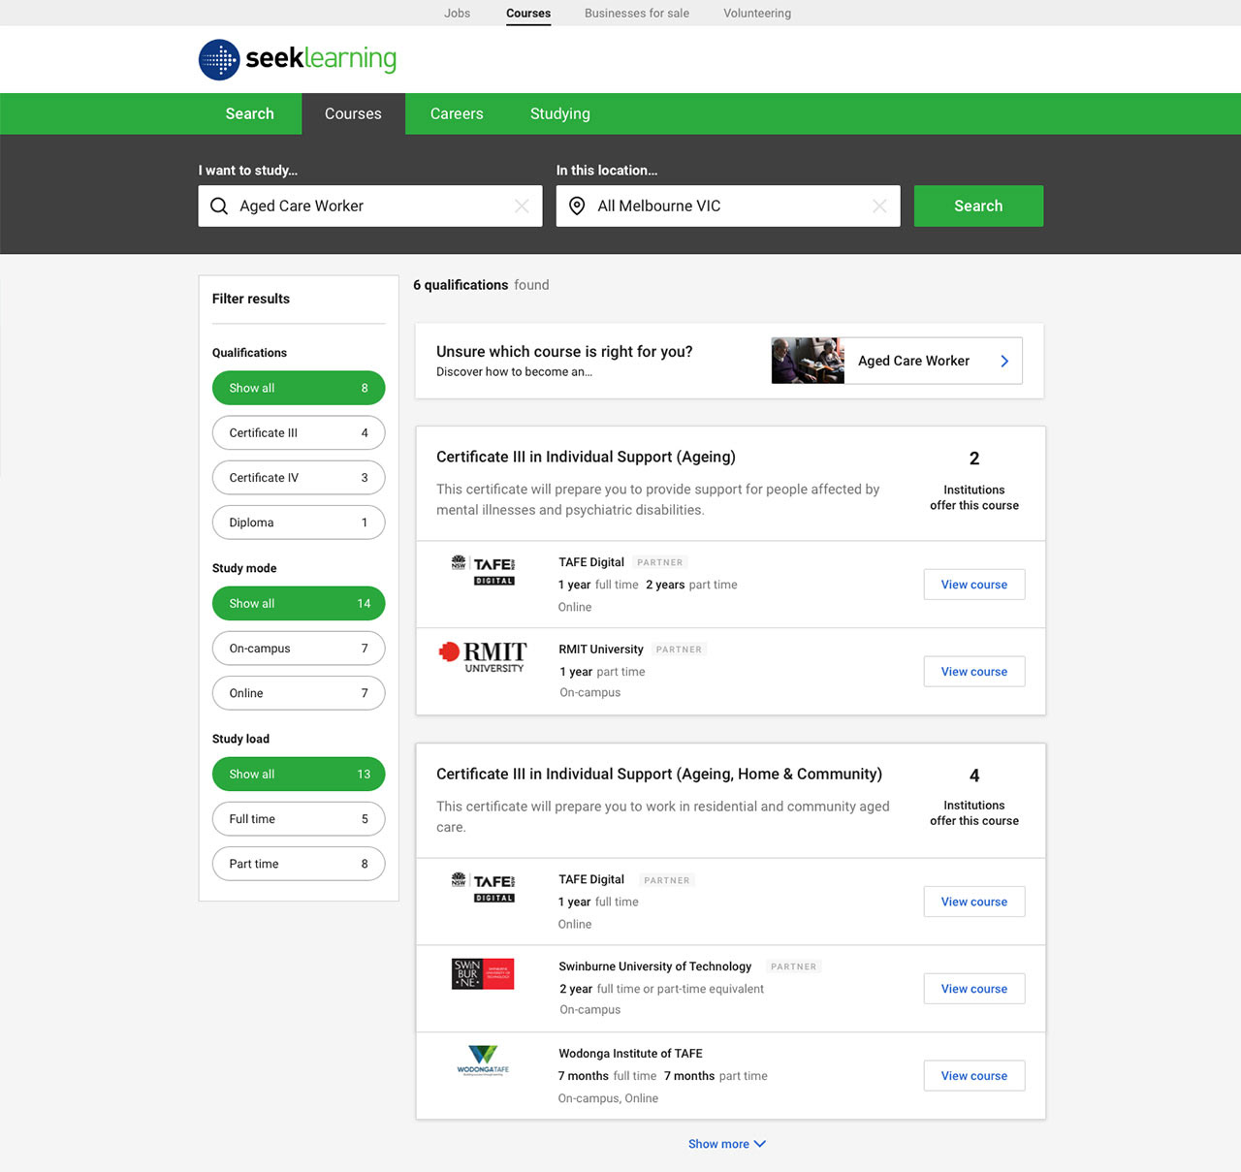Focus the I want to study field
The image size is (1241, 1172).
pos(370,206)
